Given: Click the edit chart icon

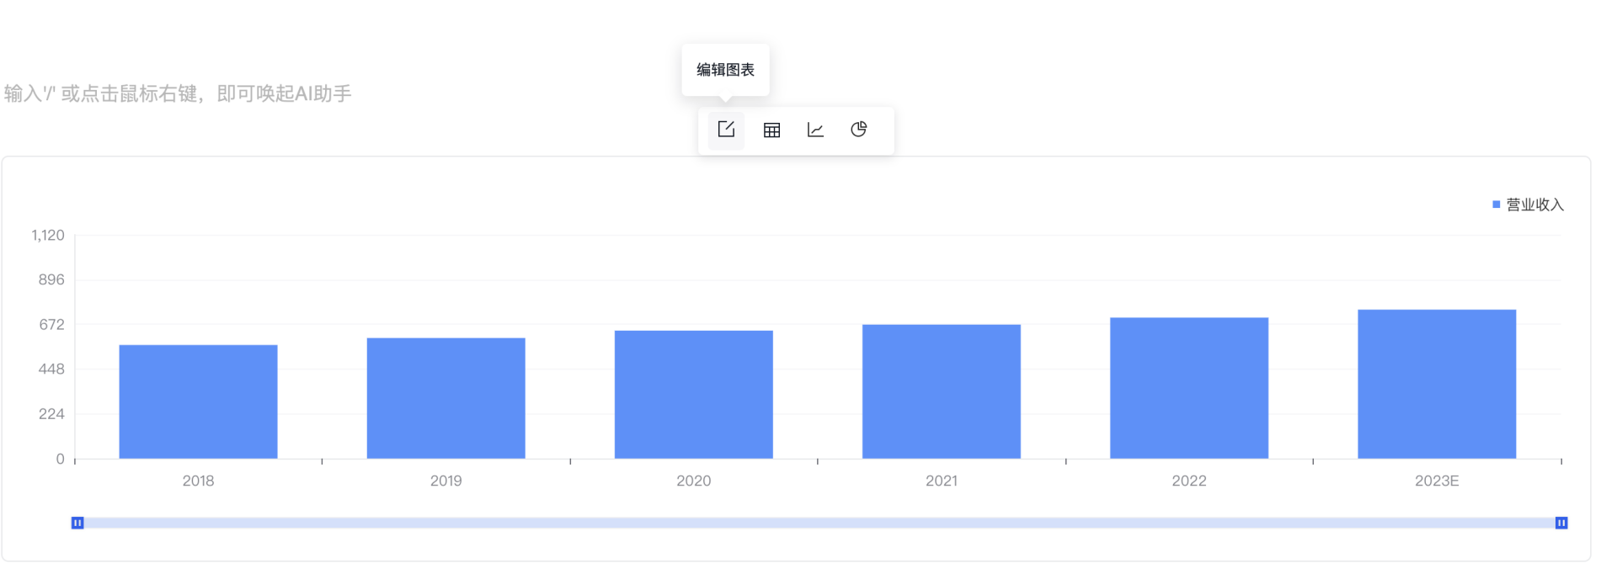Looking at the screenshot, I should coord(726,130).
